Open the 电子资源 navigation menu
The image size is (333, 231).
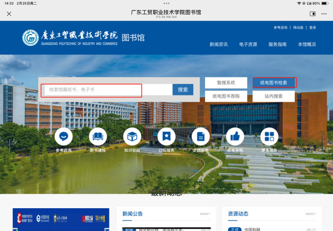point(248,44)
